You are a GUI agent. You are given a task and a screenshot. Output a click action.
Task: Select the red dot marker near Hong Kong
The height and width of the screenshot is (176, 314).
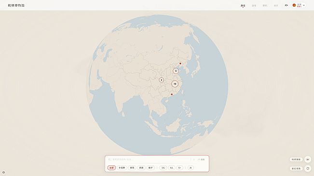tap(172, 94)
